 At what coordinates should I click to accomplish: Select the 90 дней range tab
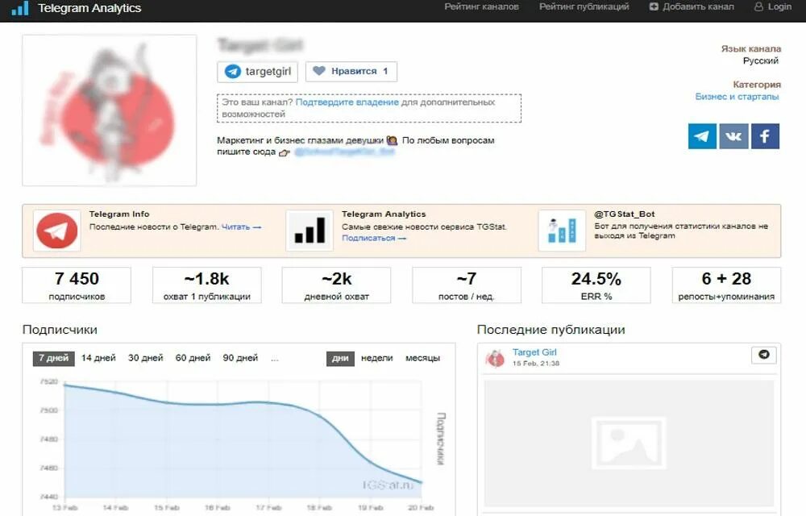click(240, 358)
